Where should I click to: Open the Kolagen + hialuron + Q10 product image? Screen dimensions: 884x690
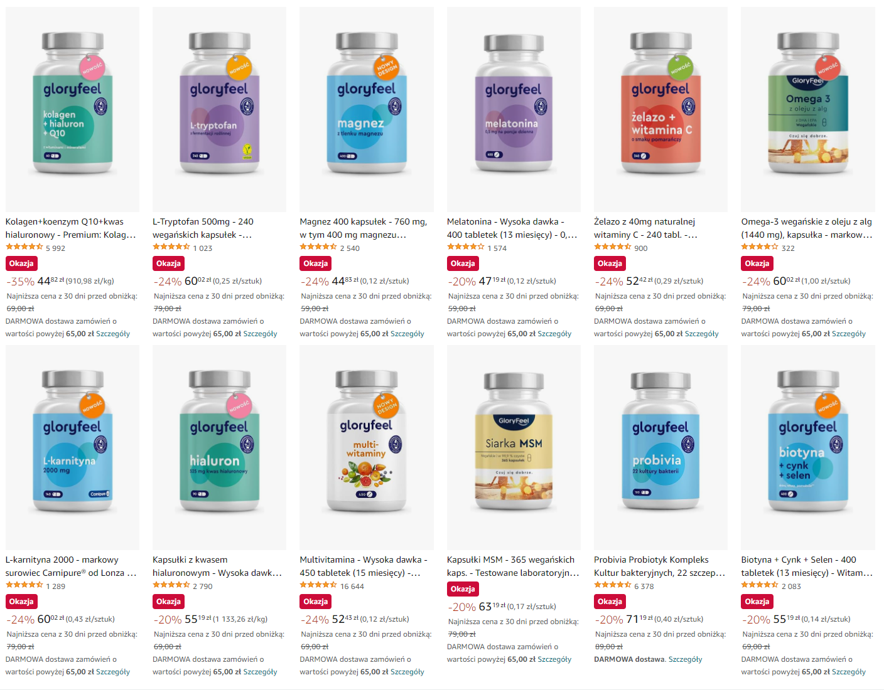tap(72, 109)
